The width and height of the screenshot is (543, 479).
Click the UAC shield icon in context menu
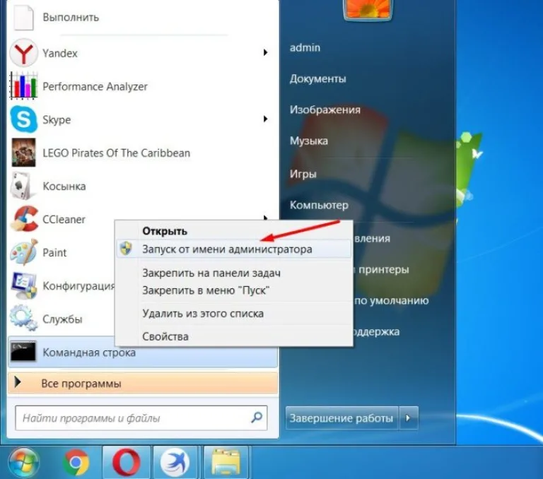pyautogui.click(x=126, y=249)
